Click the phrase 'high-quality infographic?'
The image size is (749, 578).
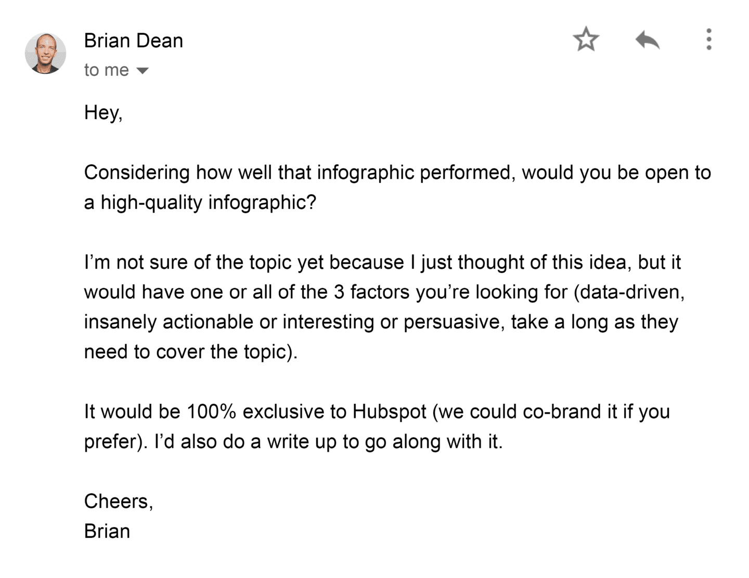click(x=208, y=202)
